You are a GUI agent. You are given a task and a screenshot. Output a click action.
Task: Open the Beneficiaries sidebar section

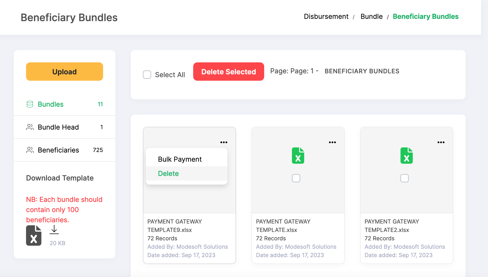(65, 150)
